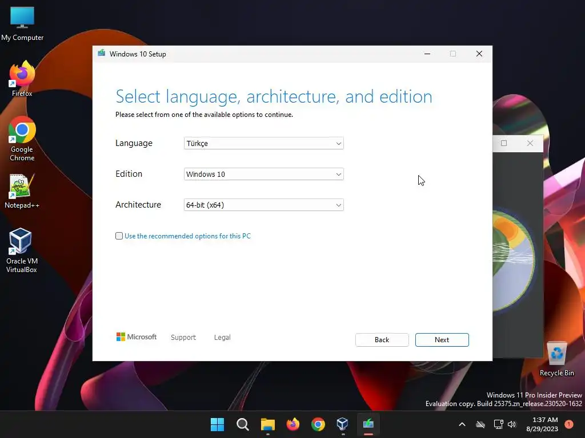This screenshot has height=438, width=585.
Task: Open the Architecture dropdown showing 64-bit (x64)
Action: click(x=263, y=205)
